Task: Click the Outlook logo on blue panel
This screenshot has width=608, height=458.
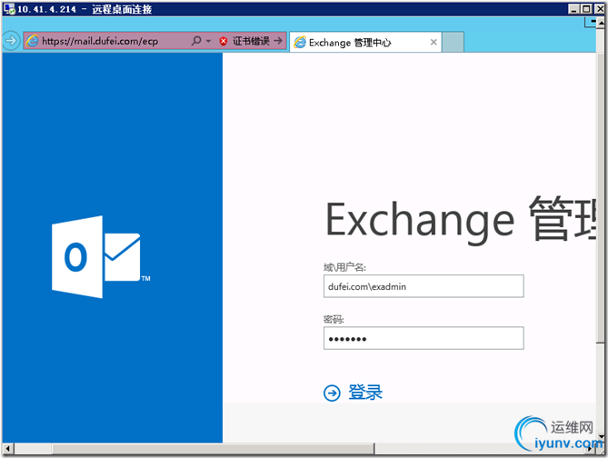Action: coord(101,257)
